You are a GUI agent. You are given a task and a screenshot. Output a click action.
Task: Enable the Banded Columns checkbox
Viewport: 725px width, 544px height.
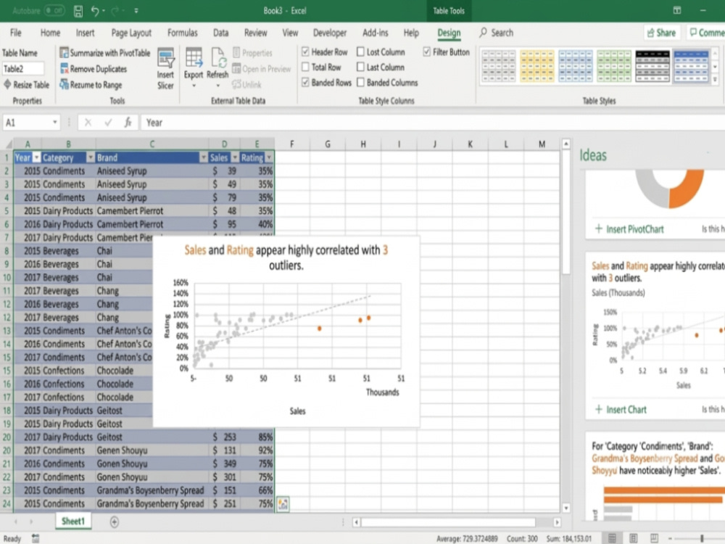click(360, 83)
